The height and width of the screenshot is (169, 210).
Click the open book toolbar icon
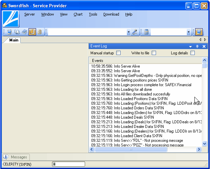(17, 32)
